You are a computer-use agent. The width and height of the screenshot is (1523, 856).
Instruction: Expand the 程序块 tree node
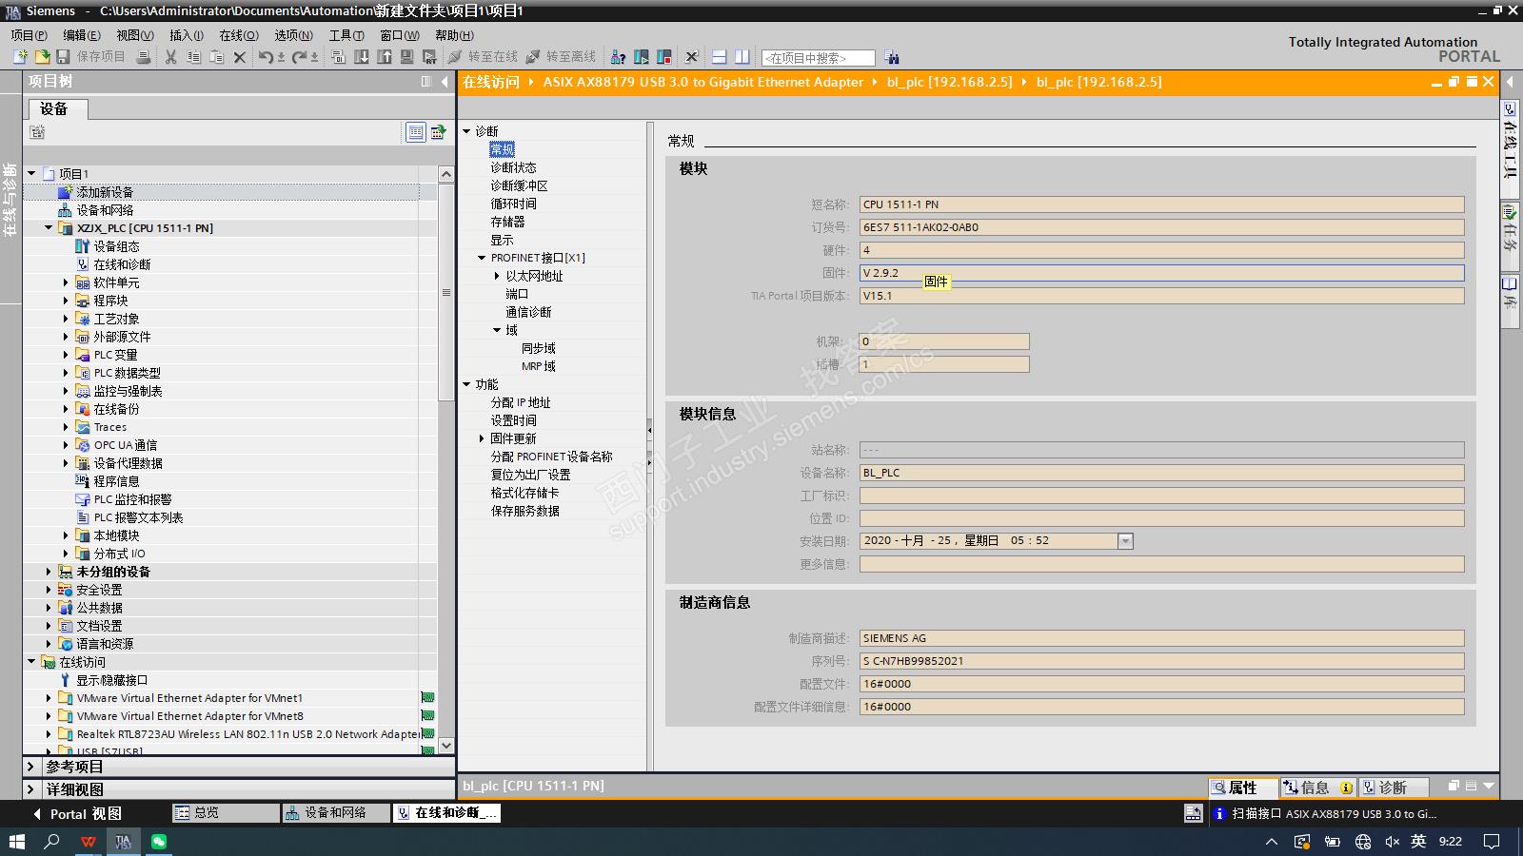pyautogui.click(x=66, y=301)
